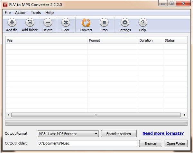Minimize the converter window

tap(163, 4)
